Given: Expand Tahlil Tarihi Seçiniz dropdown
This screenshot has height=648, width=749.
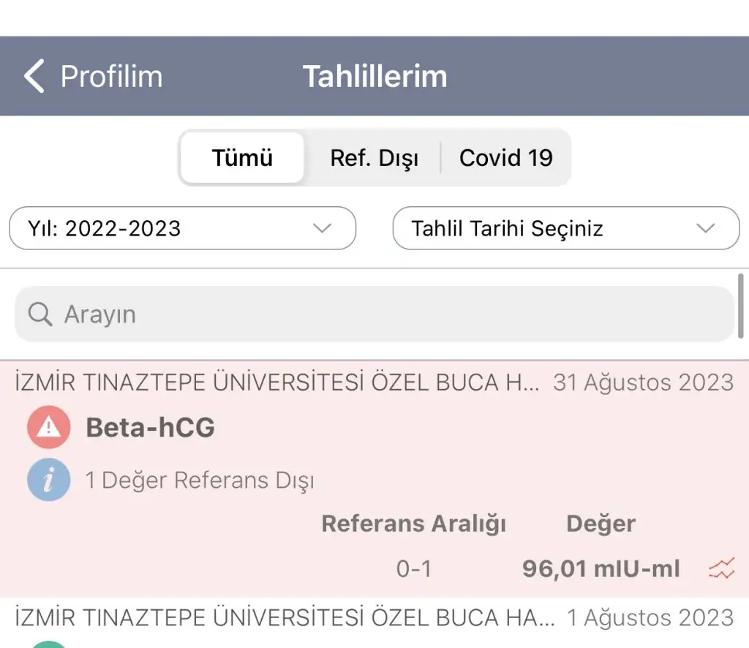Looking at the screenshot, I should pyautogui.click(x=565, y=228).
